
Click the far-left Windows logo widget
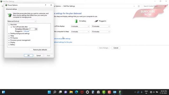(3, 92)
